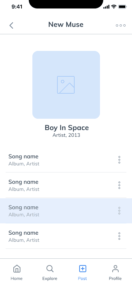Tap the album cover image placeholder
The width and height of the screenshot is (132, 287).
point(66,85)
